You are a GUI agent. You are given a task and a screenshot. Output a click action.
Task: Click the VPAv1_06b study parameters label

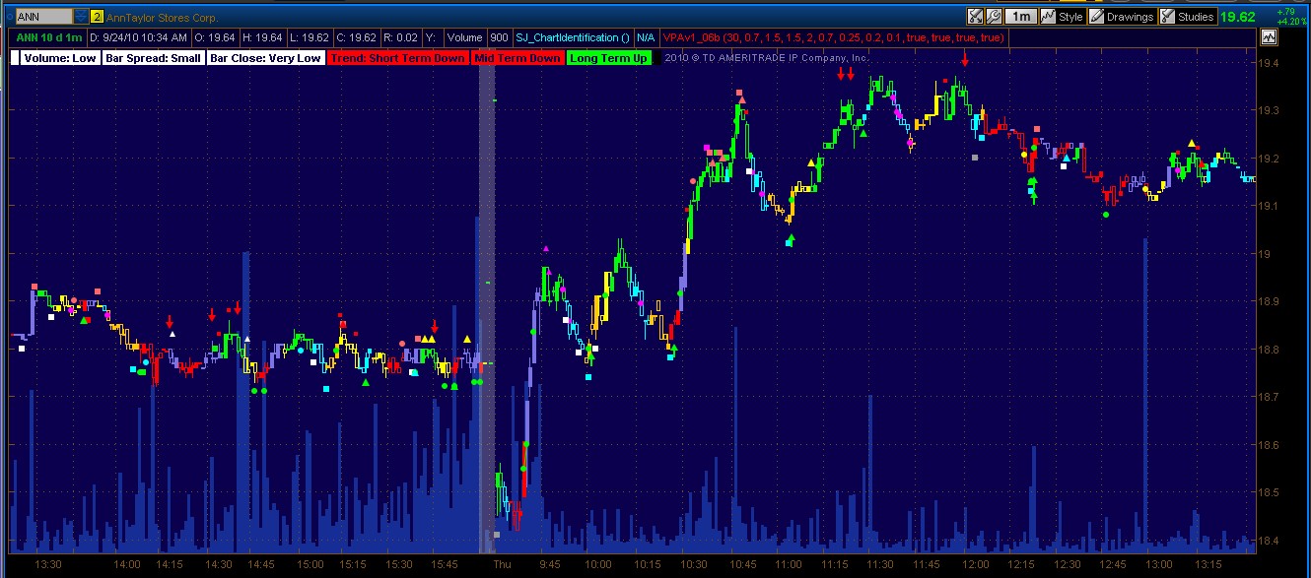click(x=834, y=37)
